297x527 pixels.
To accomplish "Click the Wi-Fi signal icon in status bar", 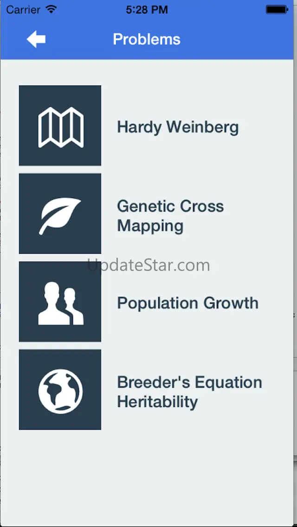I will 52,9.
